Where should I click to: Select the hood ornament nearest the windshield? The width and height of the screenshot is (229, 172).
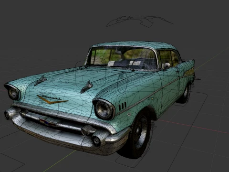click(x=86, y=87)
